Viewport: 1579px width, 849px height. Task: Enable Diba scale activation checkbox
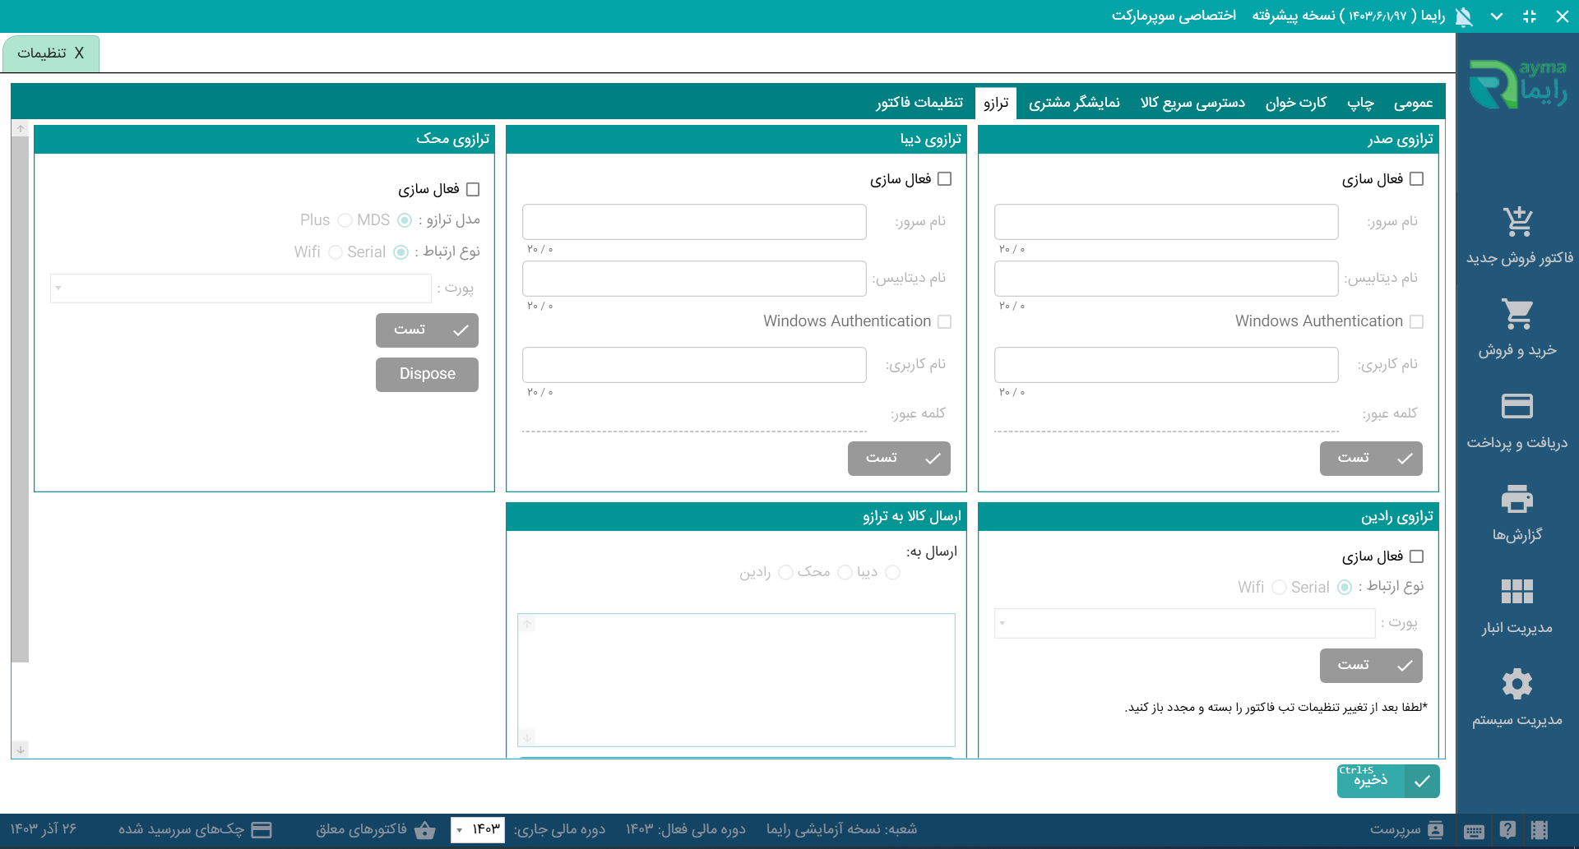944,179
